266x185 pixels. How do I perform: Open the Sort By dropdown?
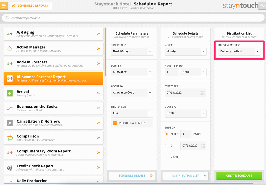coord(132,72)
